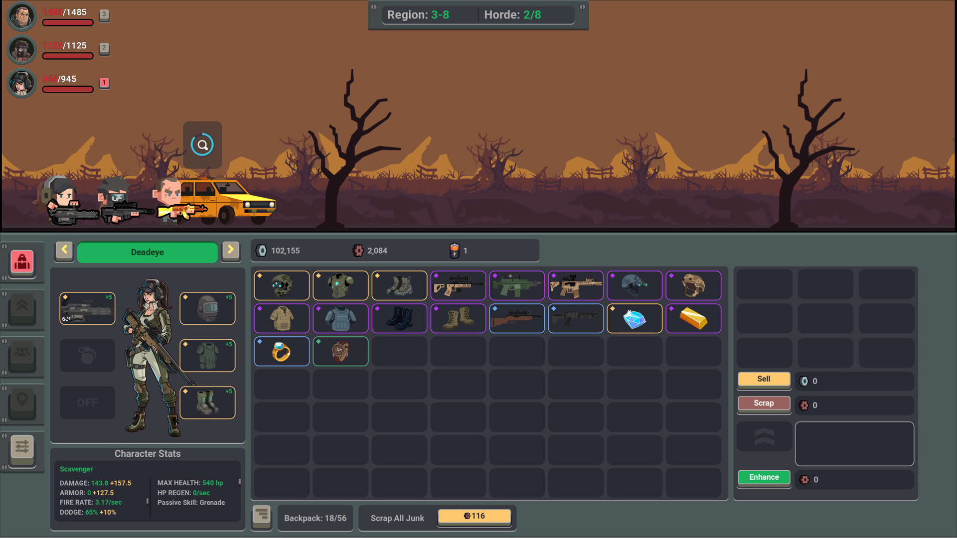Image resolution: width=957 pixels, height=538 pixels.
Task: Select the black combat boots item
Action: [x=399, y=318]
